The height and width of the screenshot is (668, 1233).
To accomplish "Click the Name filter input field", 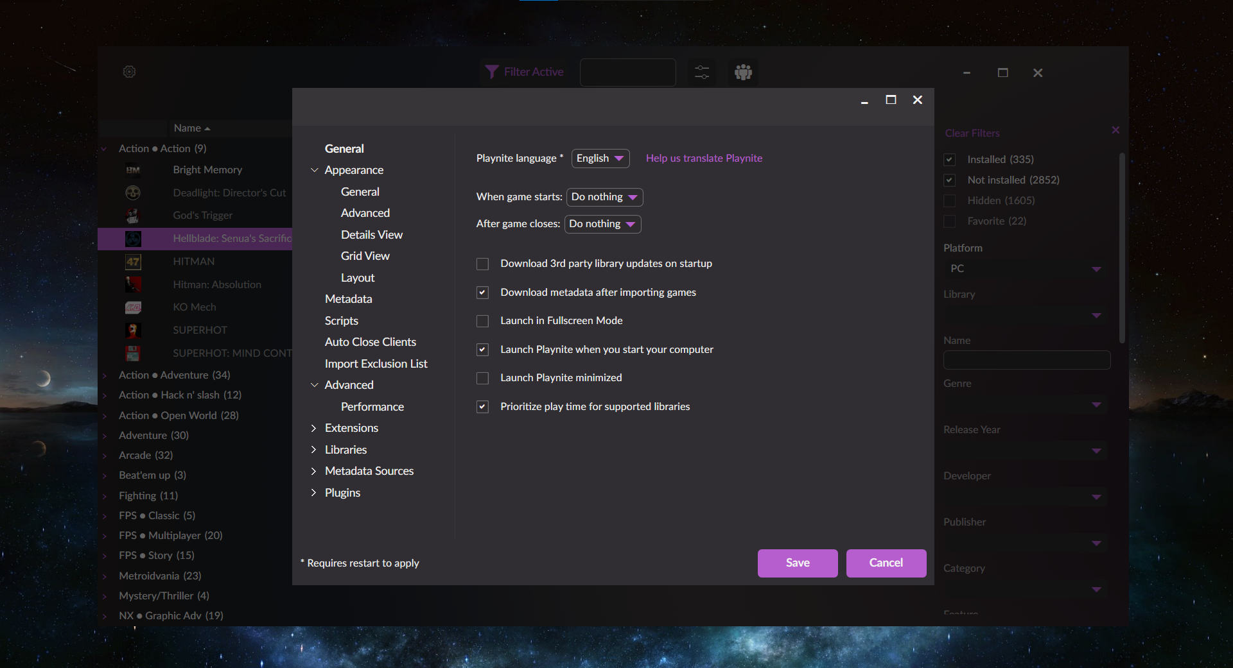I will [x=1026, y=360].
